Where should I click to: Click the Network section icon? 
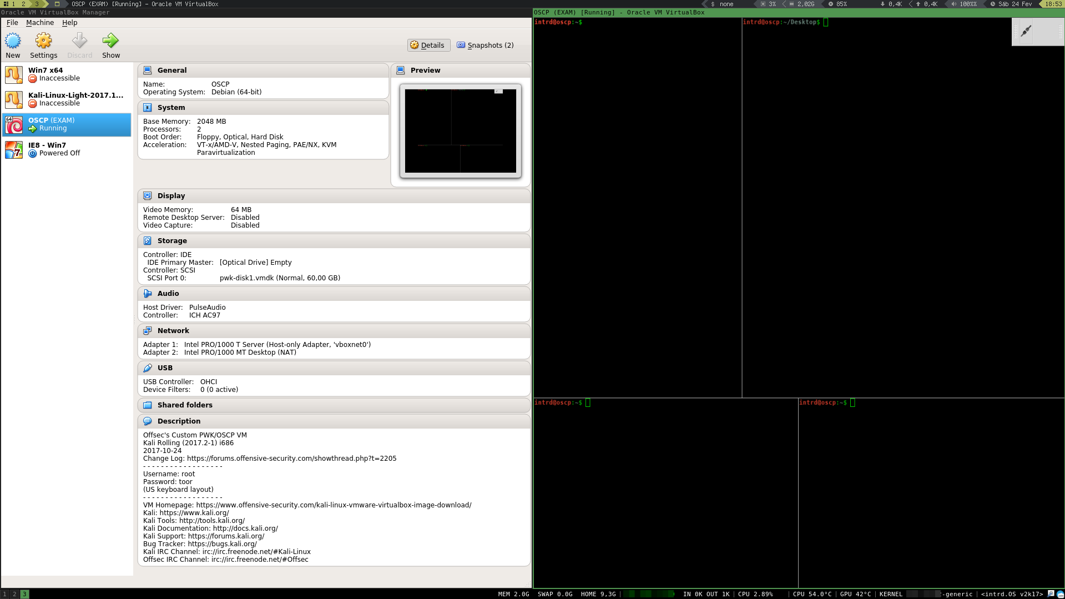(148, 331)
